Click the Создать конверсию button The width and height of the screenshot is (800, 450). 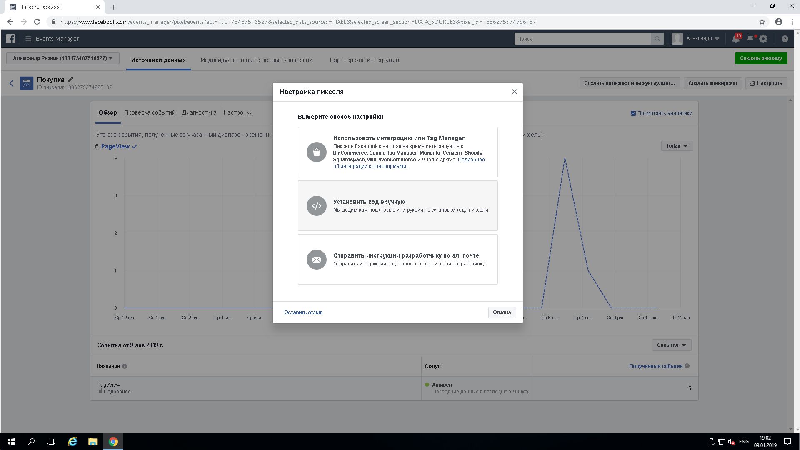click(712, 83)
